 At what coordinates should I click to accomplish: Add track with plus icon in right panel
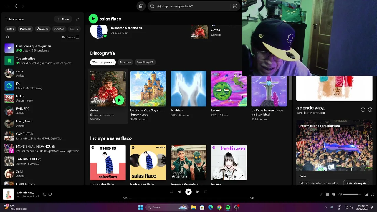[370, 110]
